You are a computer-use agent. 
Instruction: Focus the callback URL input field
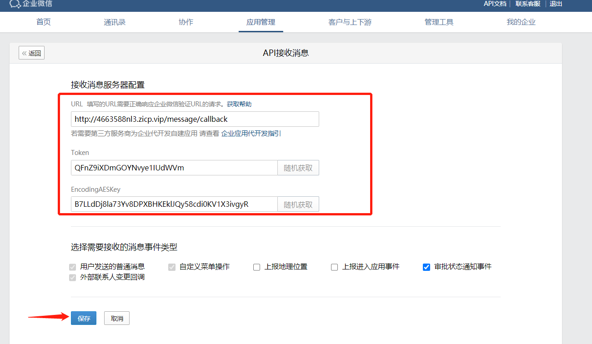click(x=195, y=119)
